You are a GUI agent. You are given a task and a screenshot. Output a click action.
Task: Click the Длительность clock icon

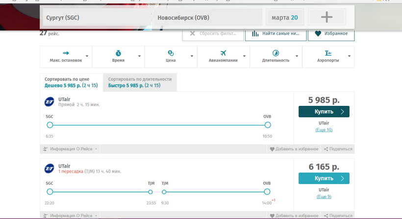tap(276, 53)
